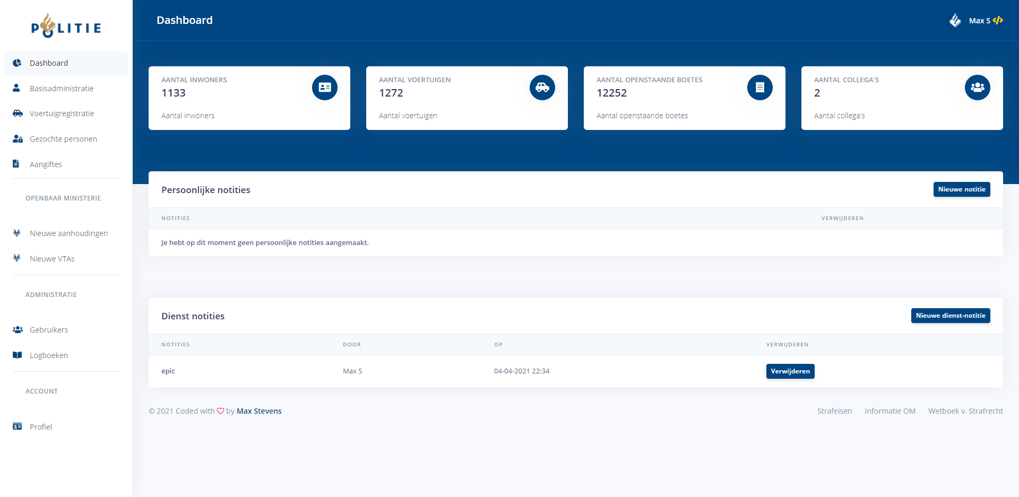Open the Wetboek v. Strafrecht link
Viewport: 1019px width, 497px height.
tap(965, 411)
